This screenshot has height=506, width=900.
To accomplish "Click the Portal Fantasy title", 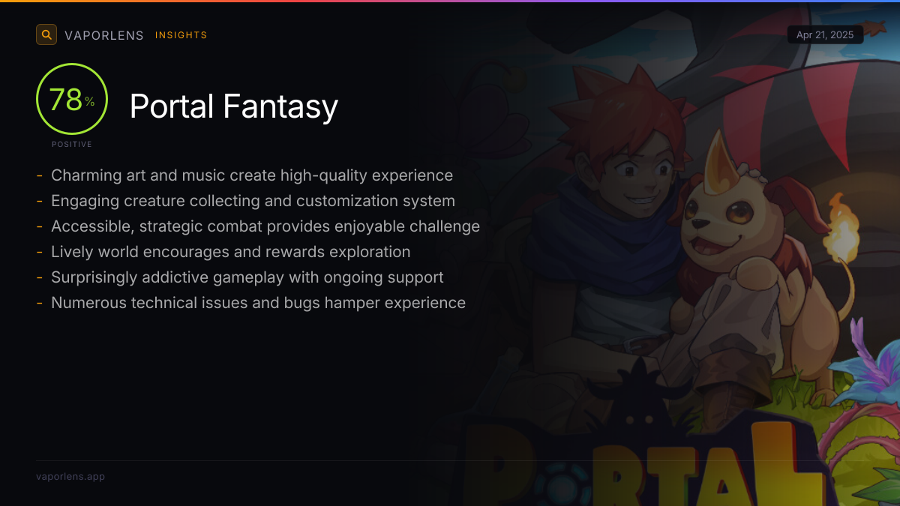I will pos(234,106).
